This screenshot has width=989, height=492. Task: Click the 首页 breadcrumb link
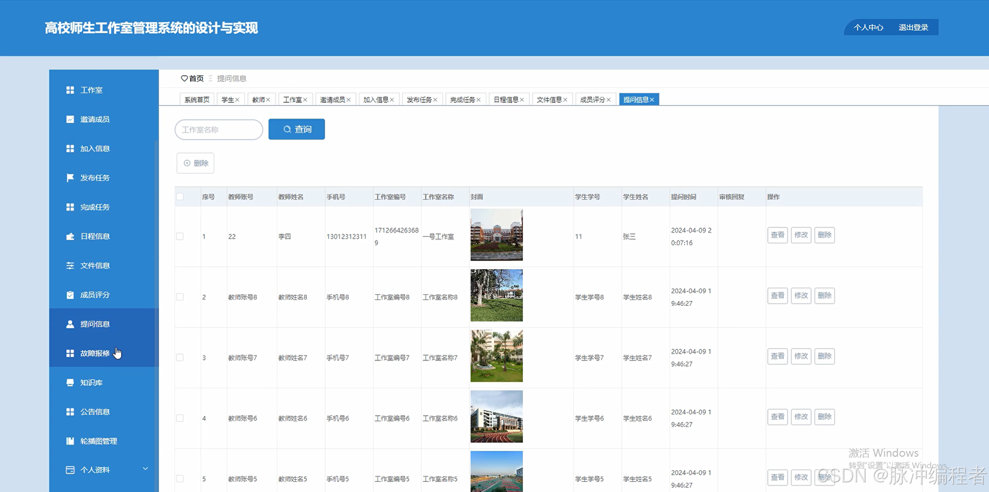[196, 78]
